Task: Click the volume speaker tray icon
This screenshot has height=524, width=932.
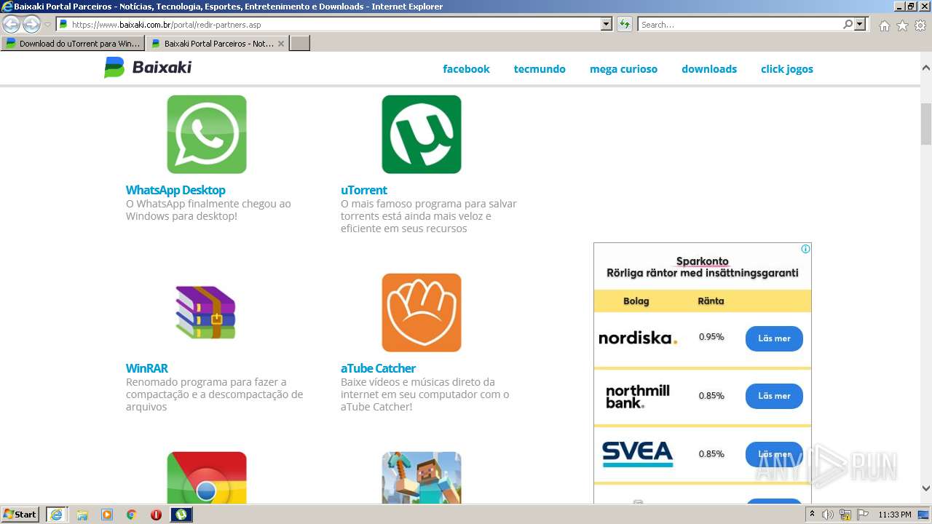Action: (828, 515)
